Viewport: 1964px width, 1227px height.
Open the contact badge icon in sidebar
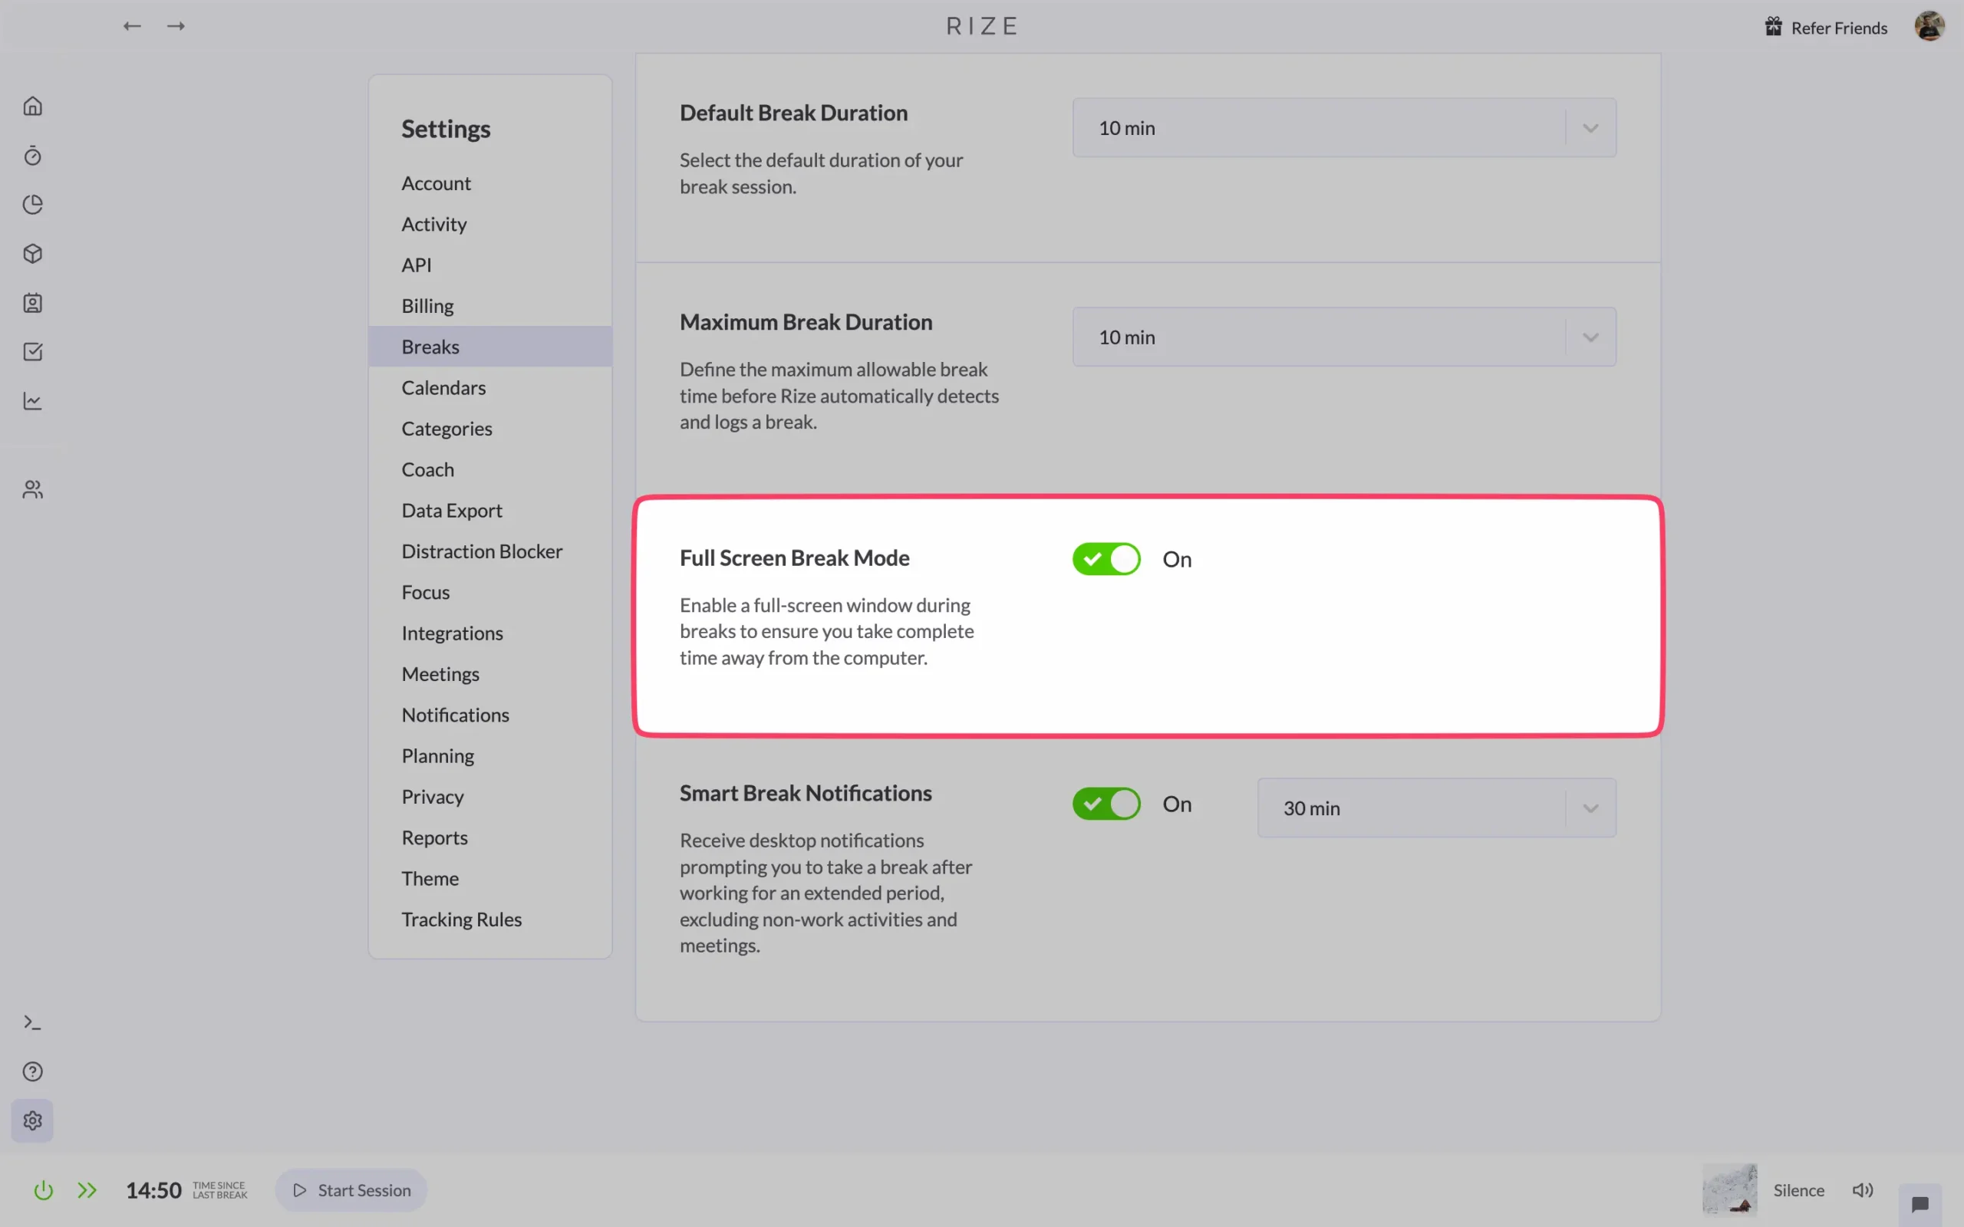pyautogui.click(x=32, y=303)
